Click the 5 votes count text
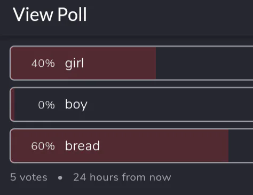The image size is (253, 195). coord(29,177)
